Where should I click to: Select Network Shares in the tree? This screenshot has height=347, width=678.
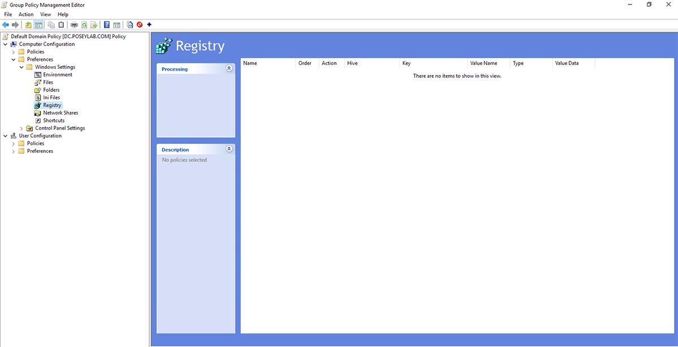(60, 113)
